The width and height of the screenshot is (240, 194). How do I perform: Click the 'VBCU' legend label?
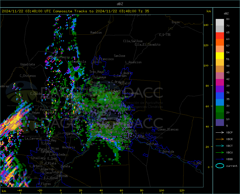coord(229,152)
